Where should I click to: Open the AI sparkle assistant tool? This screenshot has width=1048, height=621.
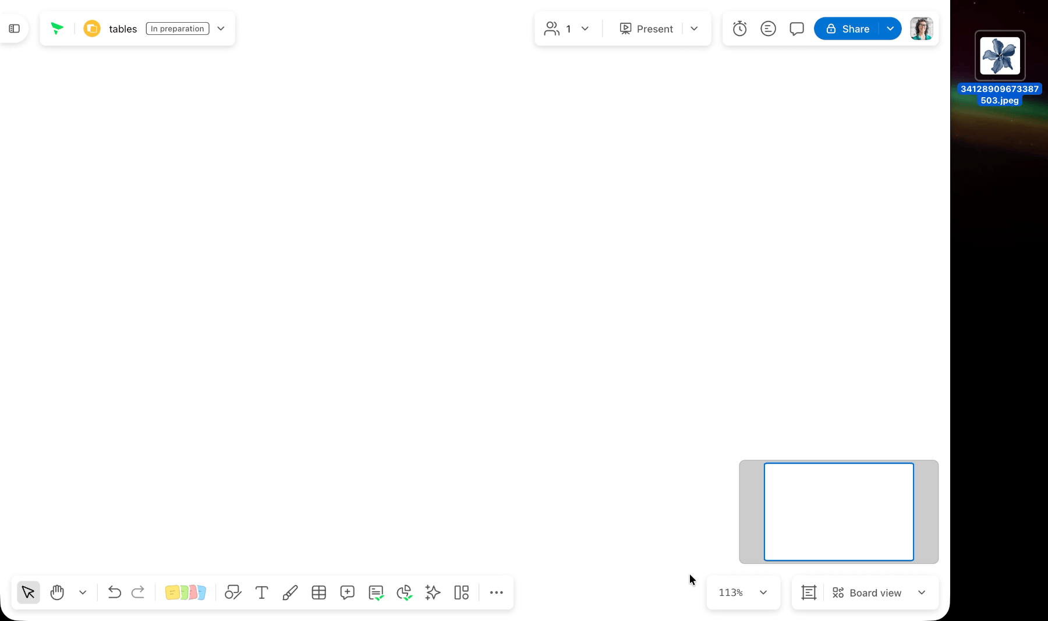point(433,592)
